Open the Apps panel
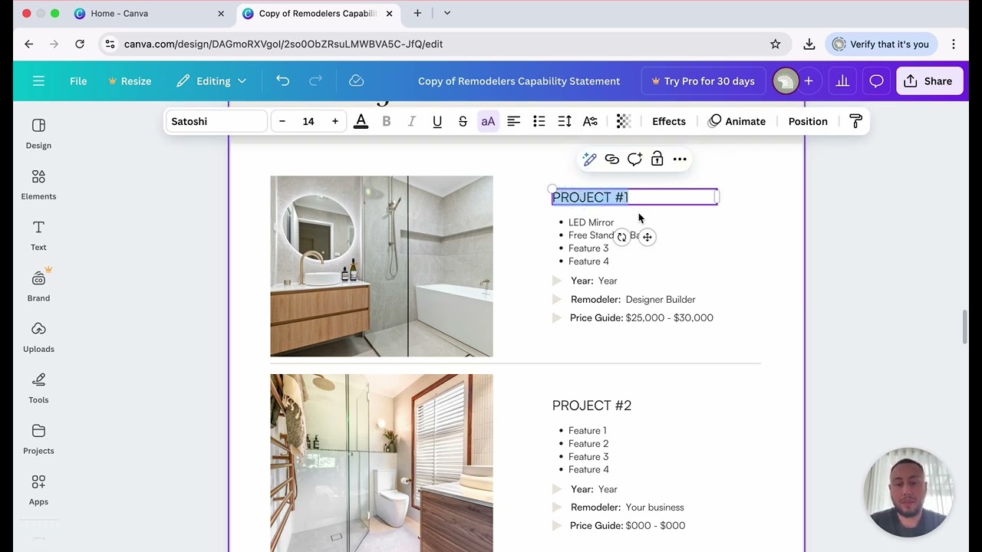982x552 pixels. (x=38, y=490)
